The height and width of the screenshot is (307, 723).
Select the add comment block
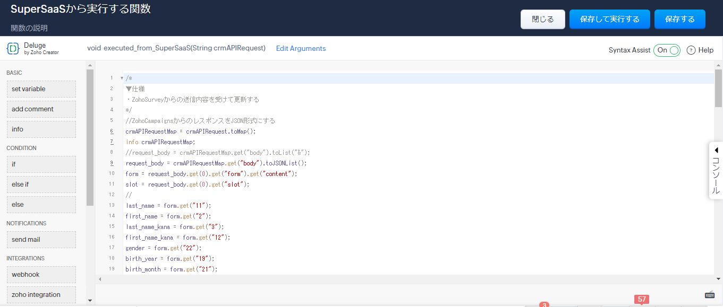coord(41,109)
